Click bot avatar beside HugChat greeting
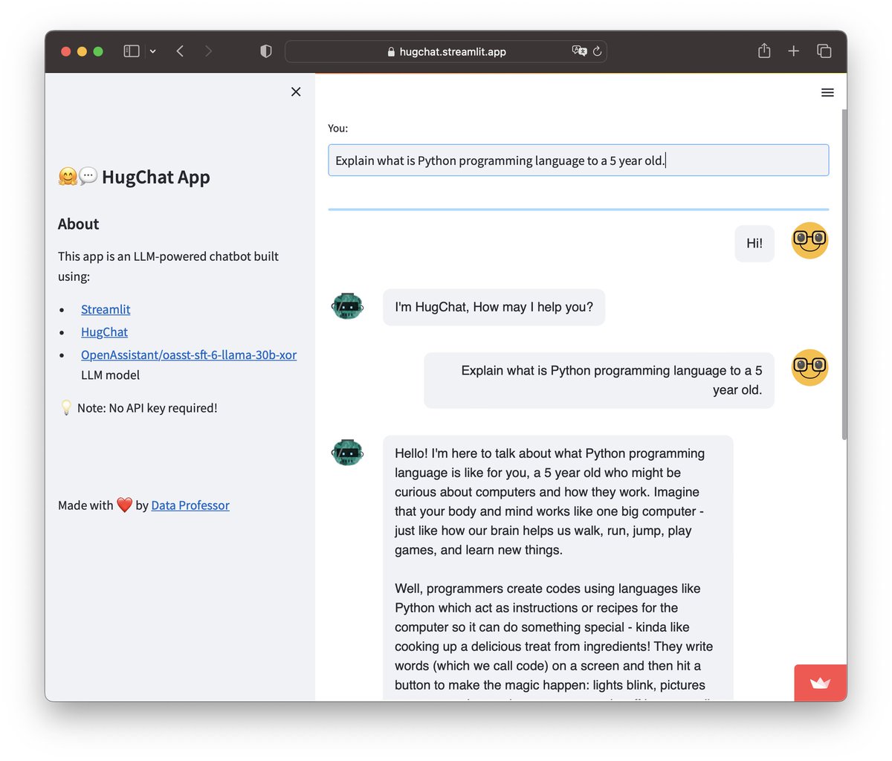 coord(347,306)
